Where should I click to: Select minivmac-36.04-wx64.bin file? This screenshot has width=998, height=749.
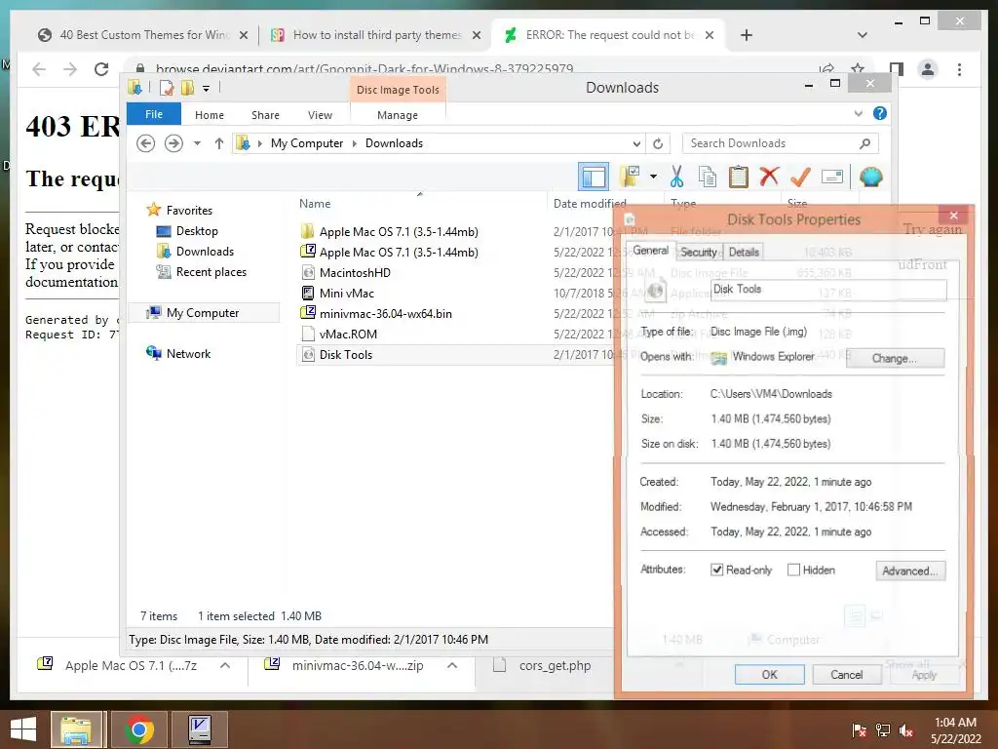(x=385, y=313)
